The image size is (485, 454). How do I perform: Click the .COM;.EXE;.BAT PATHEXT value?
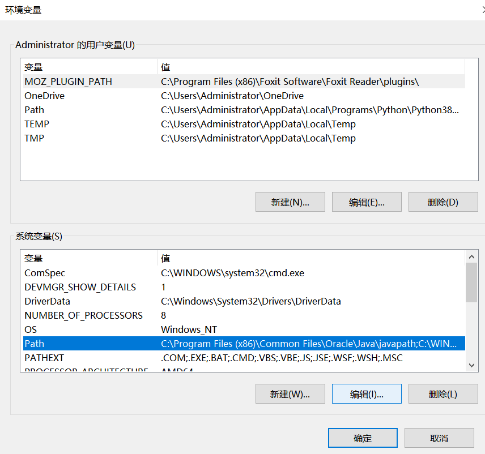[x=282, y=358]
